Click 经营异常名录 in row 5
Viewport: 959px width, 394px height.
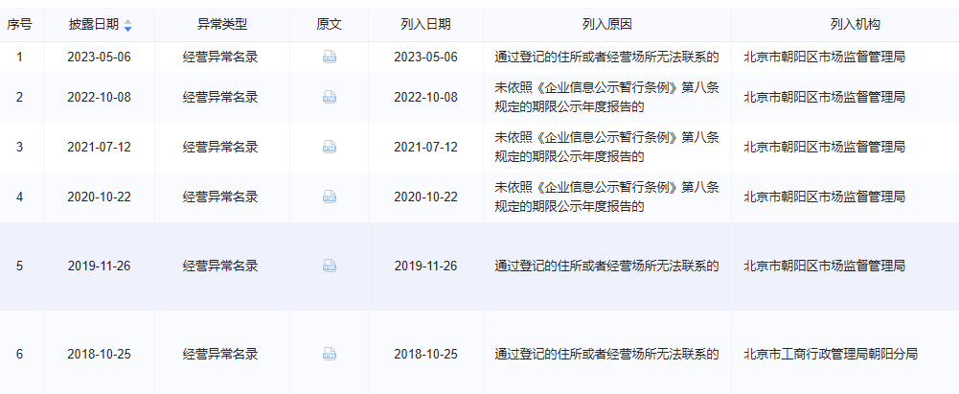pyautogui.click(x=220, y=267)
